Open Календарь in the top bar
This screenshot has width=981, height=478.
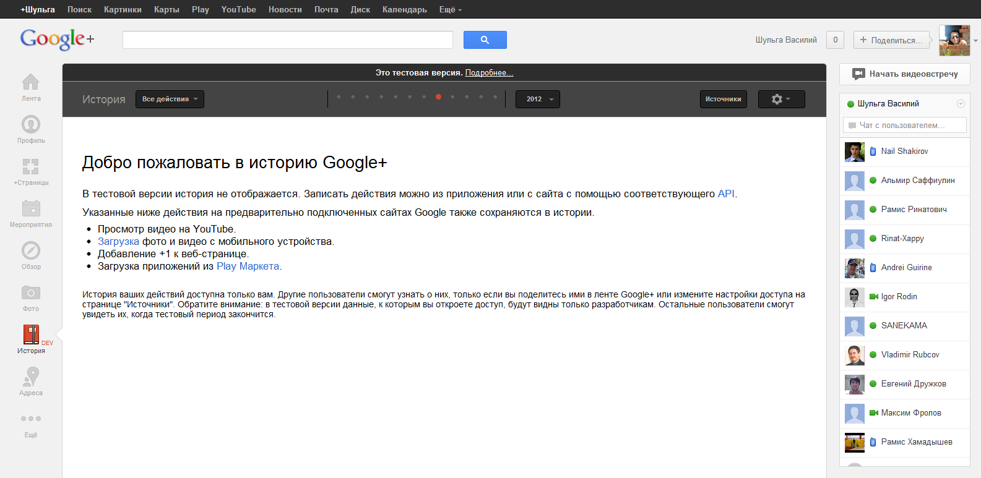click(405, 9)
